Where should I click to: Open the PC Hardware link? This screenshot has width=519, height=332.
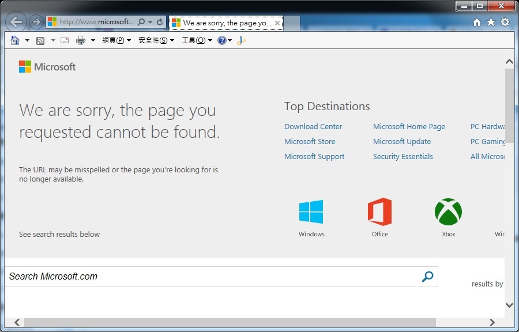pyautogui.click(x=487, y=126)
